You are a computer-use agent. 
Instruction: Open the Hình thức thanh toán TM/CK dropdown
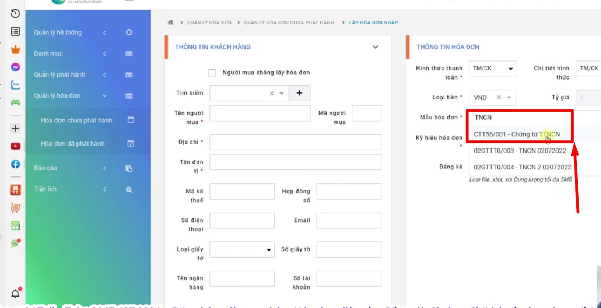[x=492, y=68]
